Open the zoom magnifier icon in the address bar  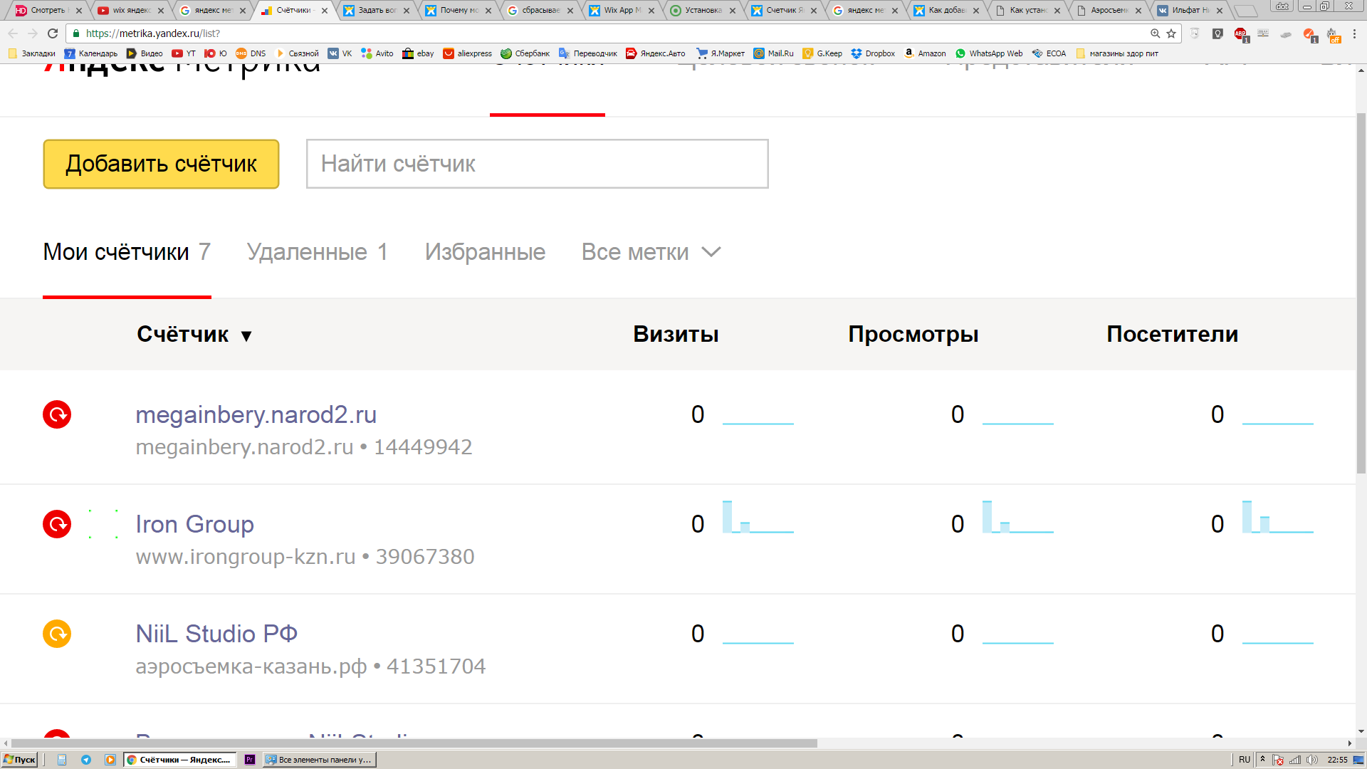click(1156, 33)
